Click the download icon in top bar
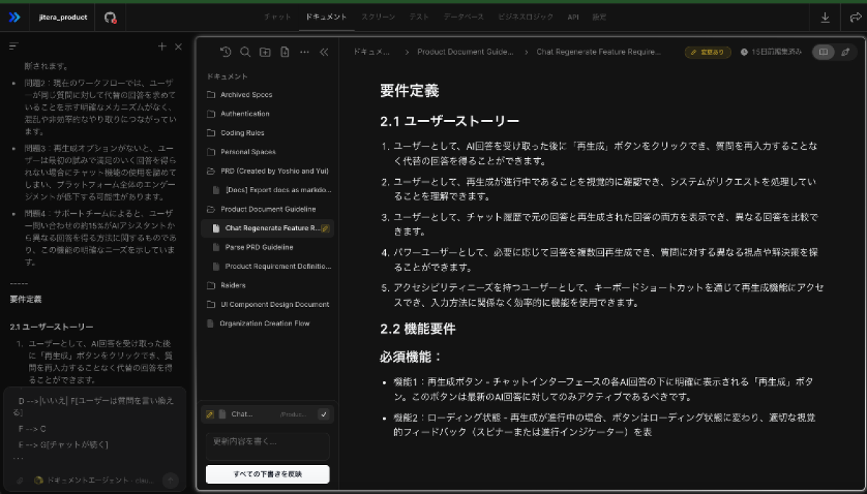The image size is (867, 494). (825, 17)
